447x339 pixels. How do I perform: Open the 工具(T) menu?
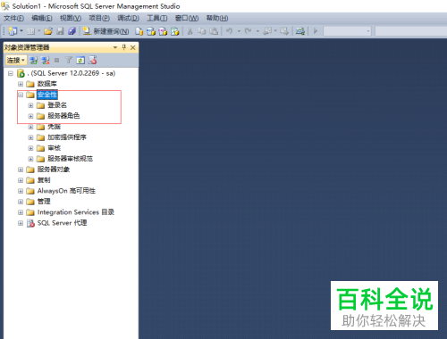tap(156, 18)
